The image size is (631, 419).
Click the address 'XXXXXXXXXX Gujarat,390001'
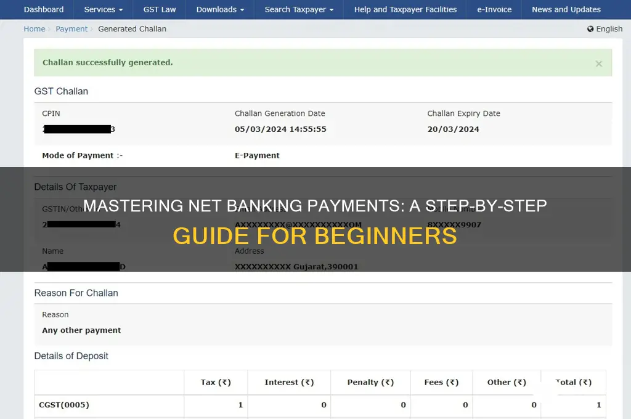point(296,266)
